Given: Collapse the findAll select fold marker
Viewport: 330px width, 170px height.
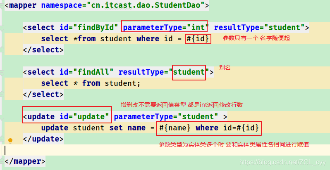Looking at the screenshot, I should coord(2,72).
